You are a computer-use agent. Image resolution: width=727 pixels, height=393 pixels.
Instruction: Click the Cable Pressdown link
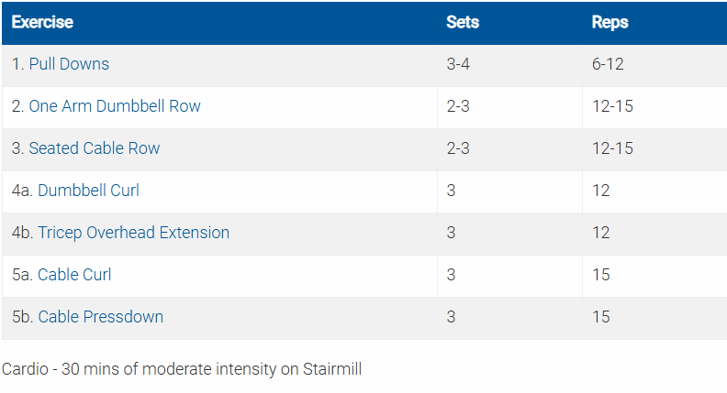pos(100,317)
